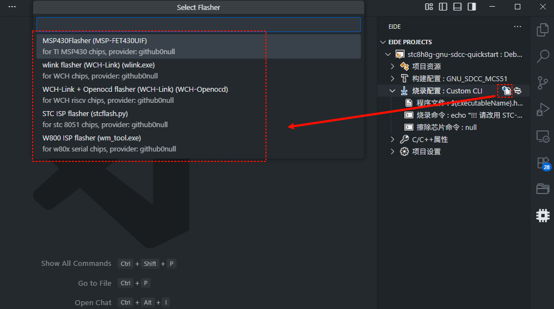
Task: Select W800 ISP flasher (wm_tool.exe)
Action: [x=199, y=143]
